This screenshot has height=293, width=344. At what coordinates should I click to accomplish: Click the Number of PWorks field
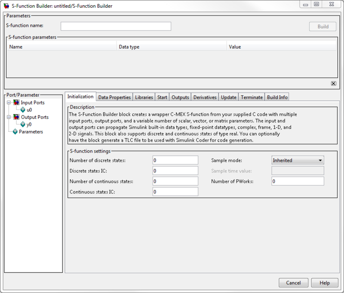click(298, 181)
